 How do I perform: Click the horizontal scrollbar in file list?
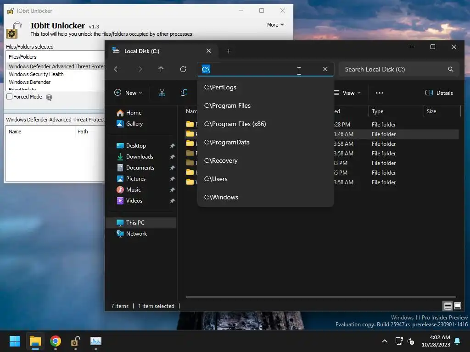pyautogui.click(x=321, y=297)
